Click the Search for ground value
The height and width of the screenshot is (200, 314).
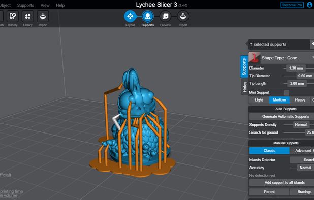click(310, 132)
